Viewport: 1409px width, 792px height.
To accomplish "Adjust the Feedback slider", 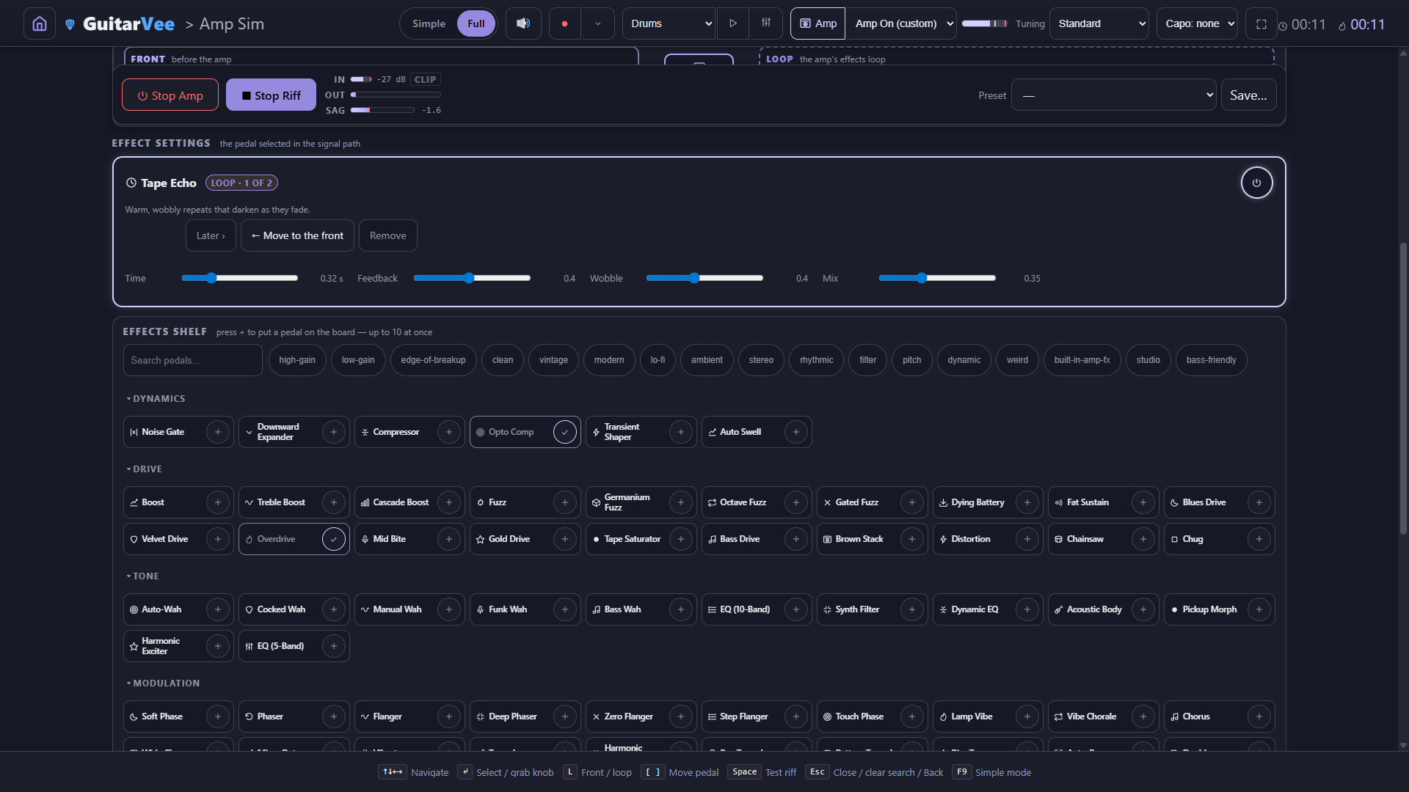I will [x=472, y=279].
